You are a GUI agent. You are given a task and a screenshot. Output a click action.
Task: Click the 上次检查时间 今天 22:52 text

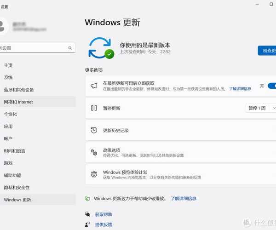click(145, 52)
